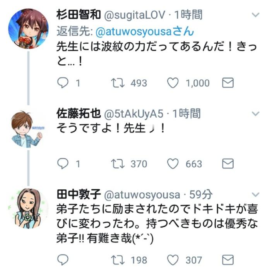Image resolution: width=267 pixels, height=273 pixels.
Task: Open the @atuwosyousa handle on 田中敦子's tweet
Action: click(142, 195)
